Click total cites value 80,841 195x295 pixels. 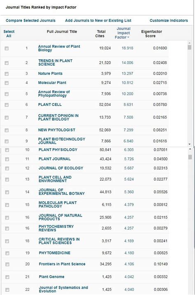coord(105,150)
